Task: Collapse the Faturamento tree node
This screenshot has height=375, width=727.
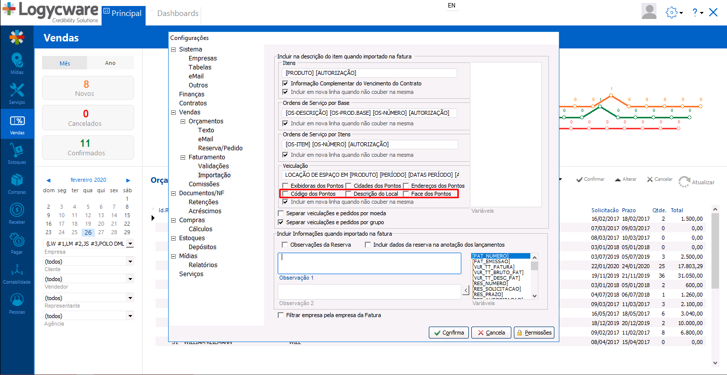Action: (x=183, y=157)
